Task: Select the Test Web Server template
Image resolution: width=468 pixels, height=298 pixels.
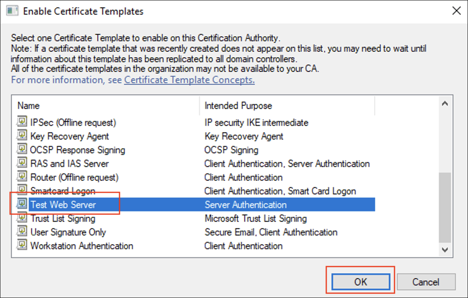Action: click(x=63, y=204)
